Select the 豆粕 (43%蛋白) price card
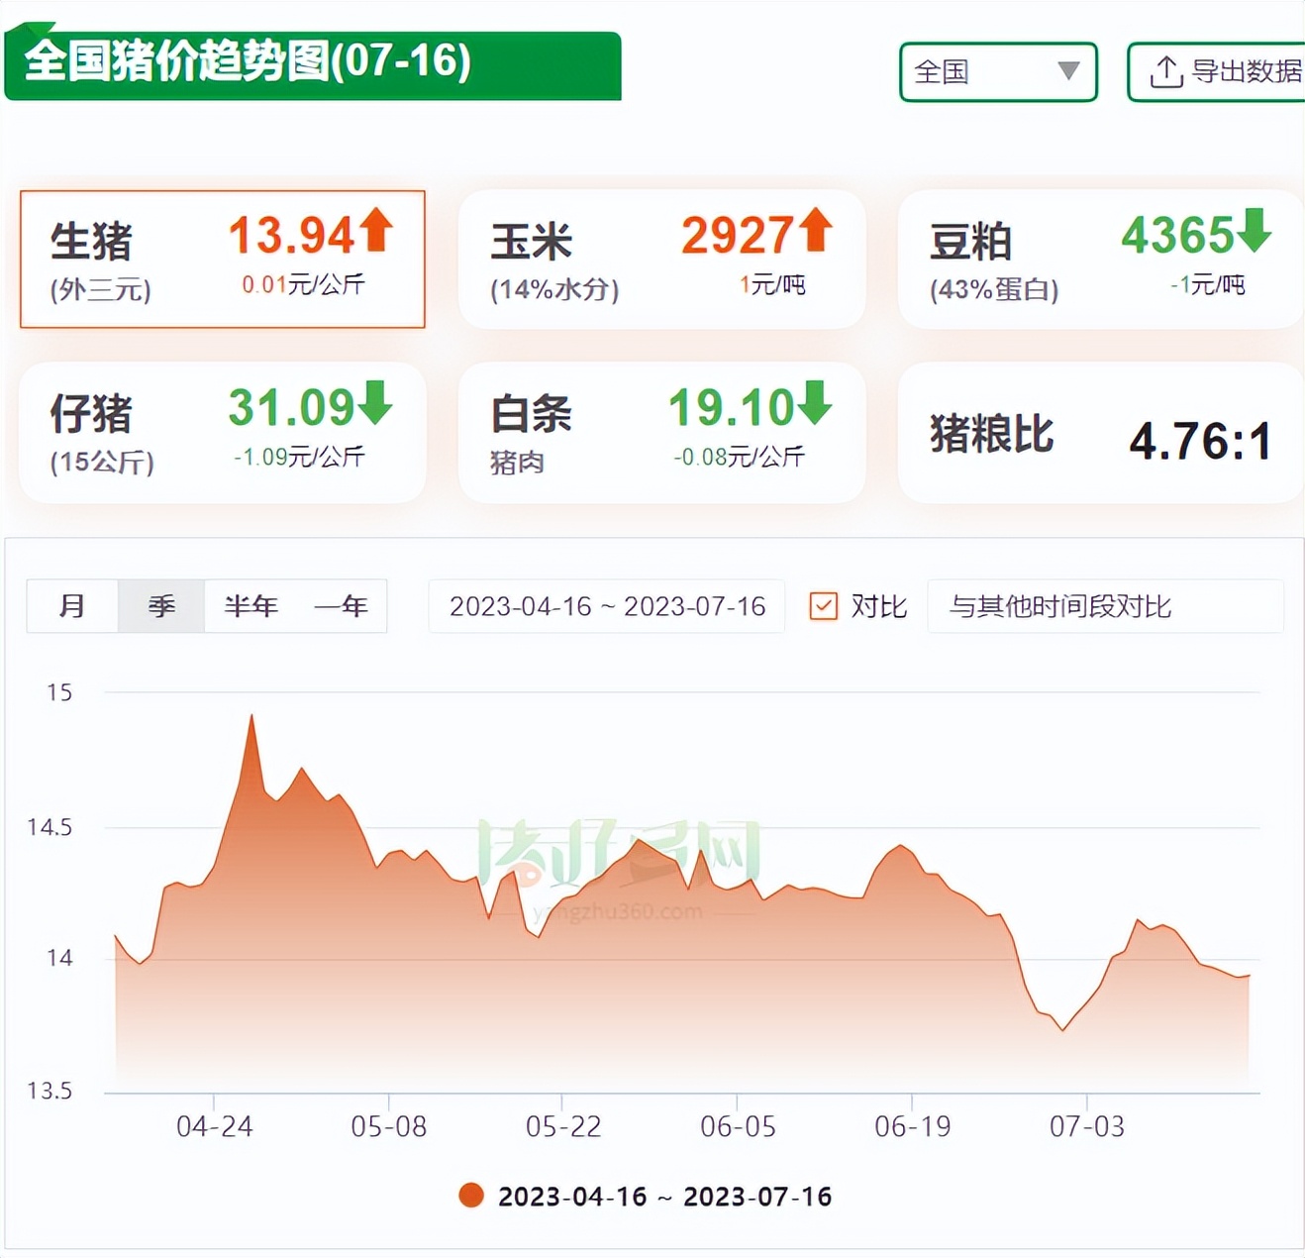 1101,260
